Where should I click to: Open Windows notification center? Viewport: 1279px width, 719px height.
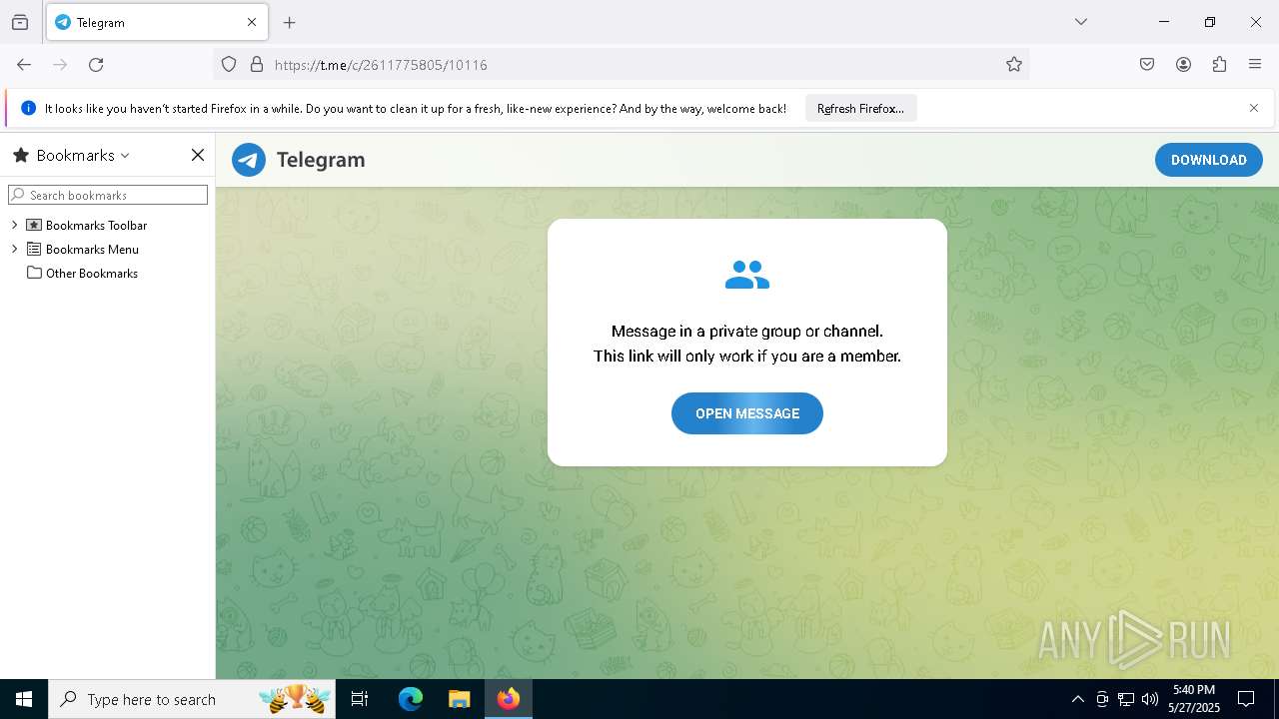[1246, 699]
